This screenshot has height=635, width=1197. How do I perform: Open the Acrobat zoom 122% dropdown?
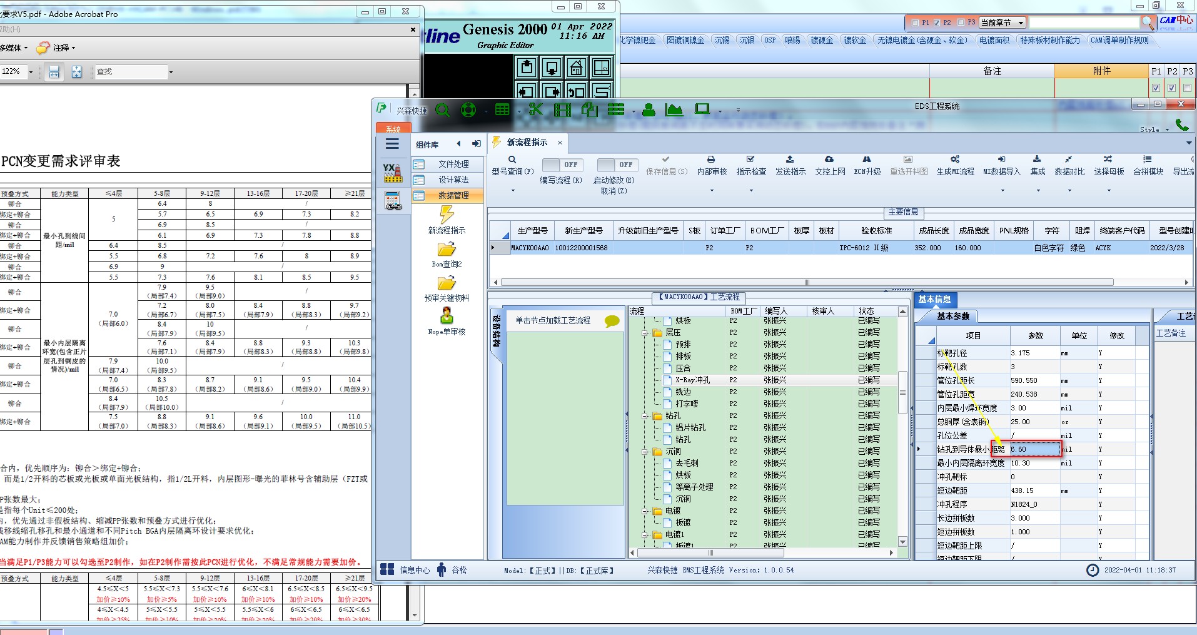click(31, 72)
